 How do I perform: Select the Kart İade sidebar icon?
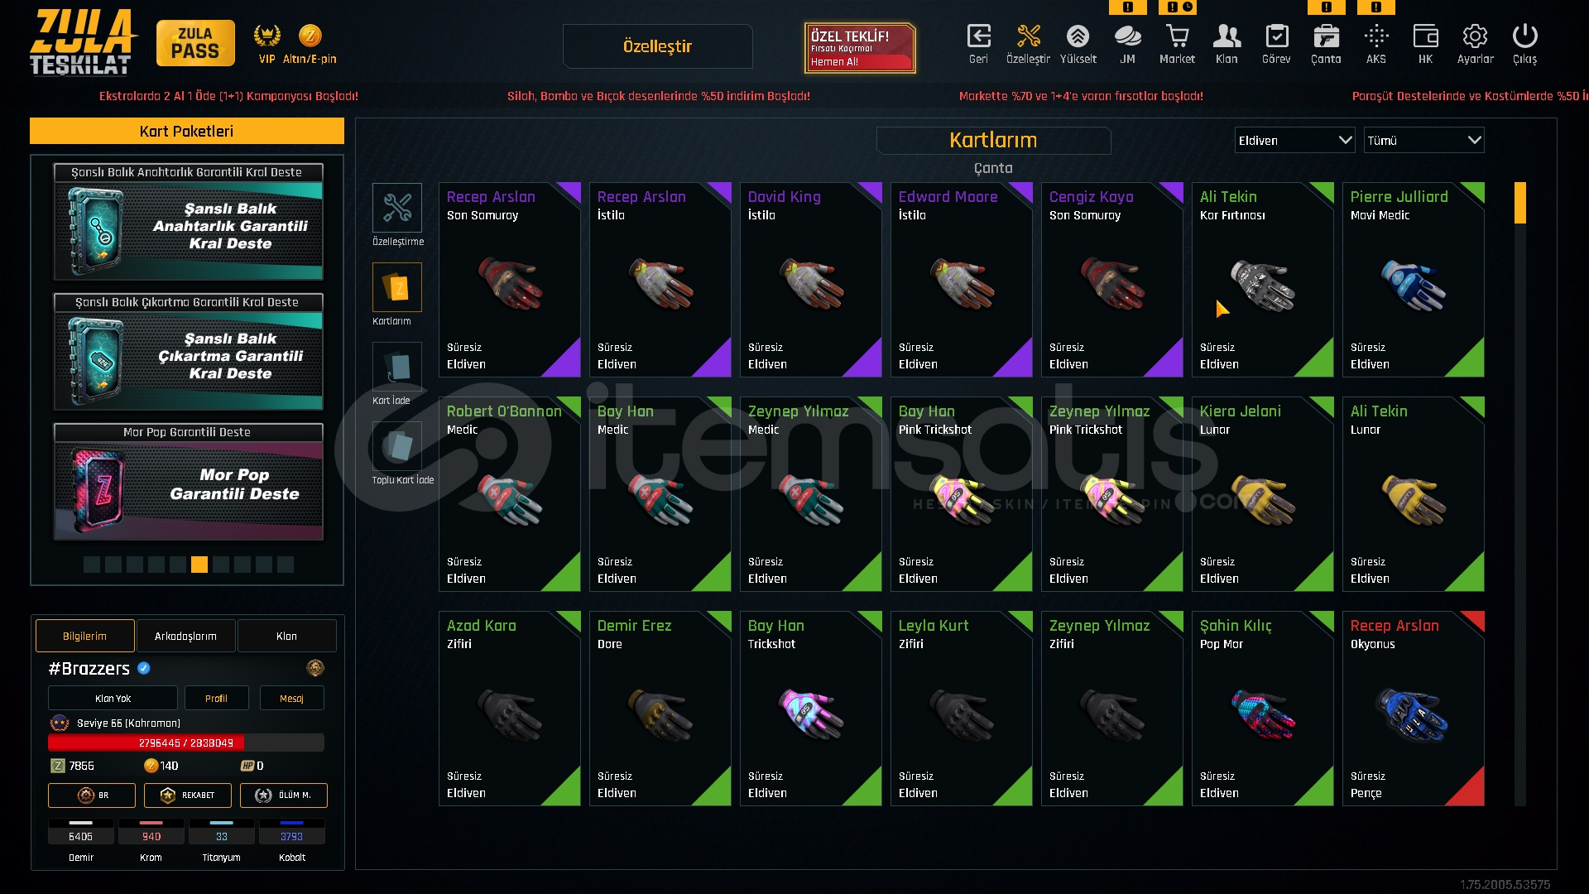(397, 367)
